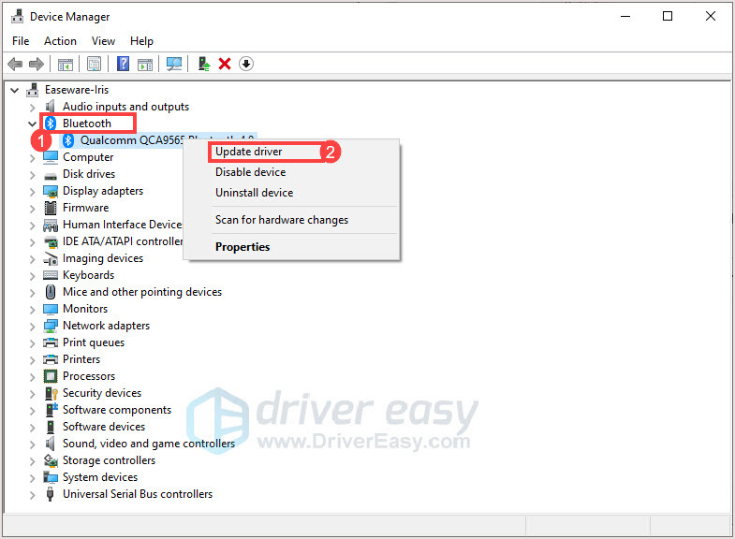The width and height of the screenshot is (735, 539).
Task: Collapse the Bluetooth category
Action: click(x=33, y=124)
